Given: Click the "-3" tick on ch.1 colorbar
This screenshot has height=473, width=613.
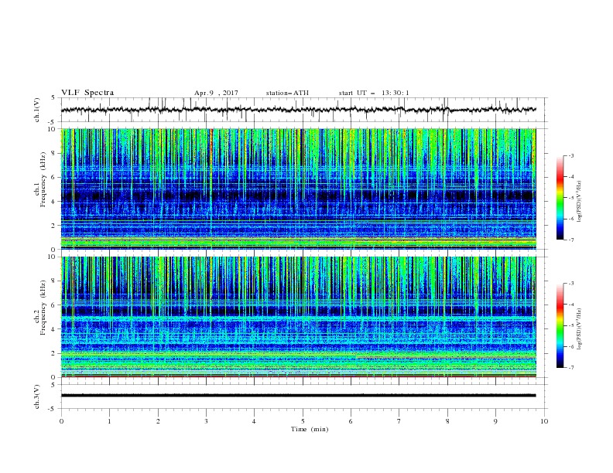Looking at the screenshot, I should (571, 155).
